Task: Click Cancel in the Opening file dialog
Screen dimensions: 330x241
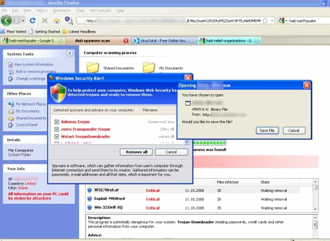Action: click(x=294, y=131)
